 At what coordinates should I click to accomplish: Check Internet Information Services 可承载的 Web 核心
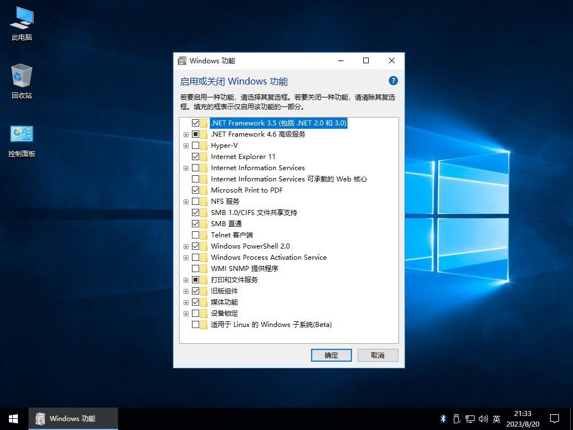tap(195, 179)
